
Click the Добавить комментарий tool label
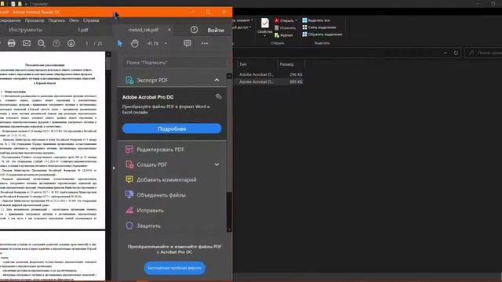[x=166, y=179]
